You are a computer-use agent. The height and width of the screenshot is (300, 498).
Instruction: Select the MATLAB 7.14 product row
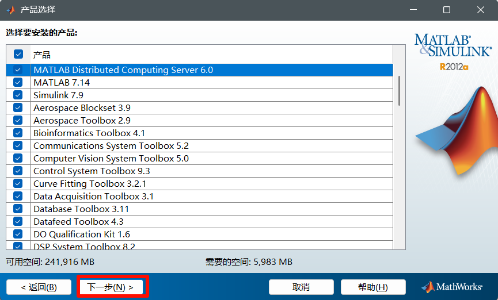point(199,82)
